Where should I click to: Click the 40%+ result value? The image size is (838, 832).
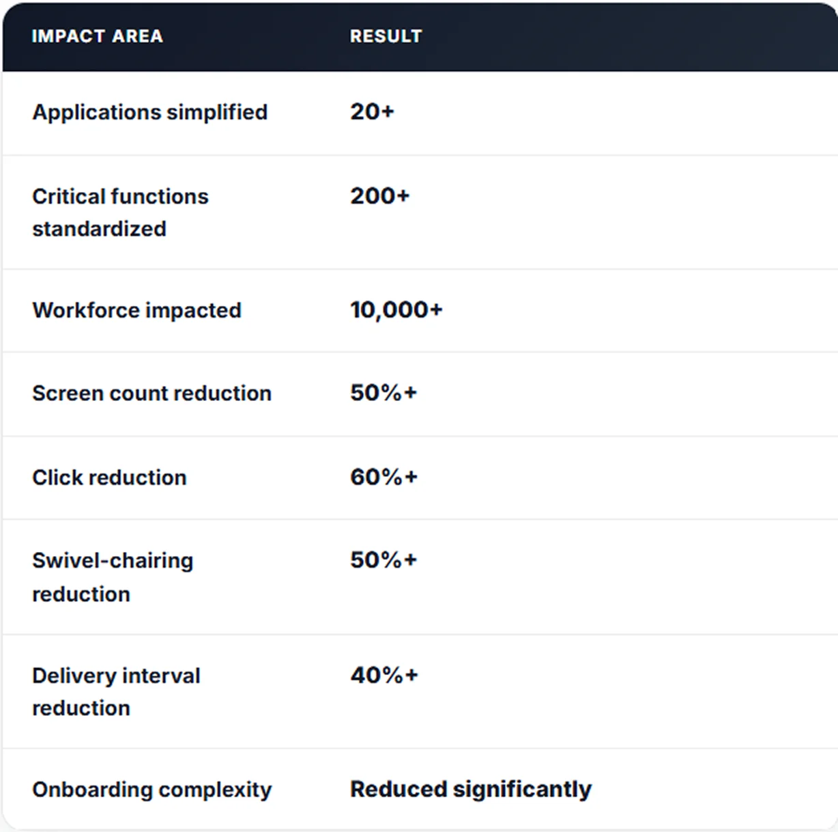tap(384, 676)
